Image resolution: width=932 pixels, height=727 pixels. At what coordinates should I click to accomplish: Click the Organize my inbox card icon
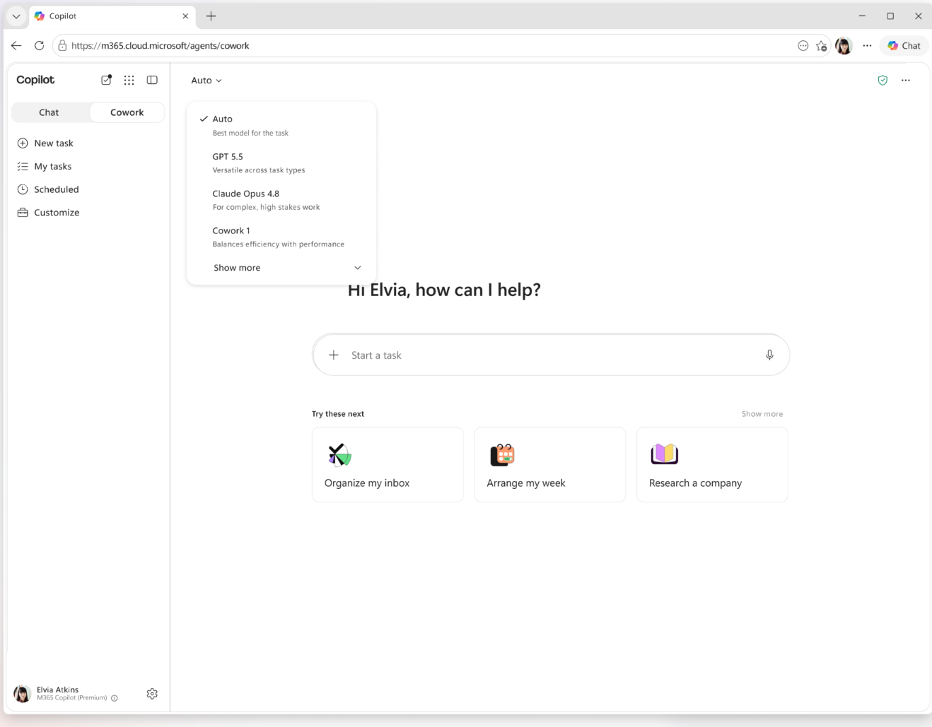pos(339,455)
